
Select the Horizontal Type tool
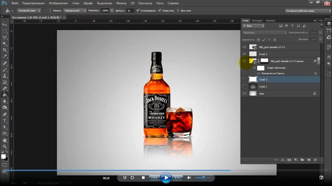(5, 121)
